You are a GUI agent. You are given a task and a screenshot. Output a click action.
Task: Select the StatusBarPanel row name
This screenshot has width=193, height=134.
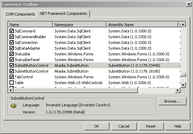(27, 60)
